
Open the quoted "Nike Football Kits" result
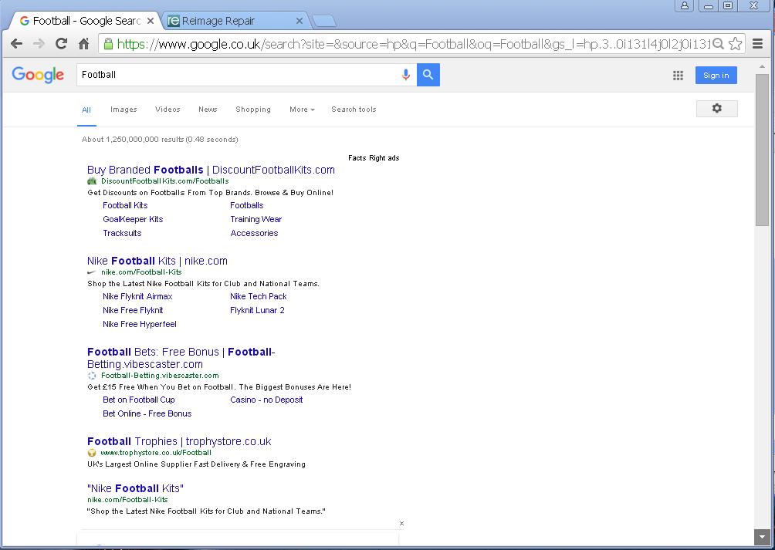pos(135,488)
